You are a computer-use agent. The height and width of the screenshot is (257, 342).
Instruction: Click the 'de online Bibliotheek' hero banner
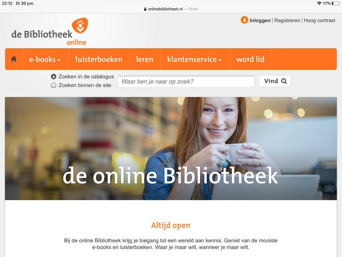[171, 149]
